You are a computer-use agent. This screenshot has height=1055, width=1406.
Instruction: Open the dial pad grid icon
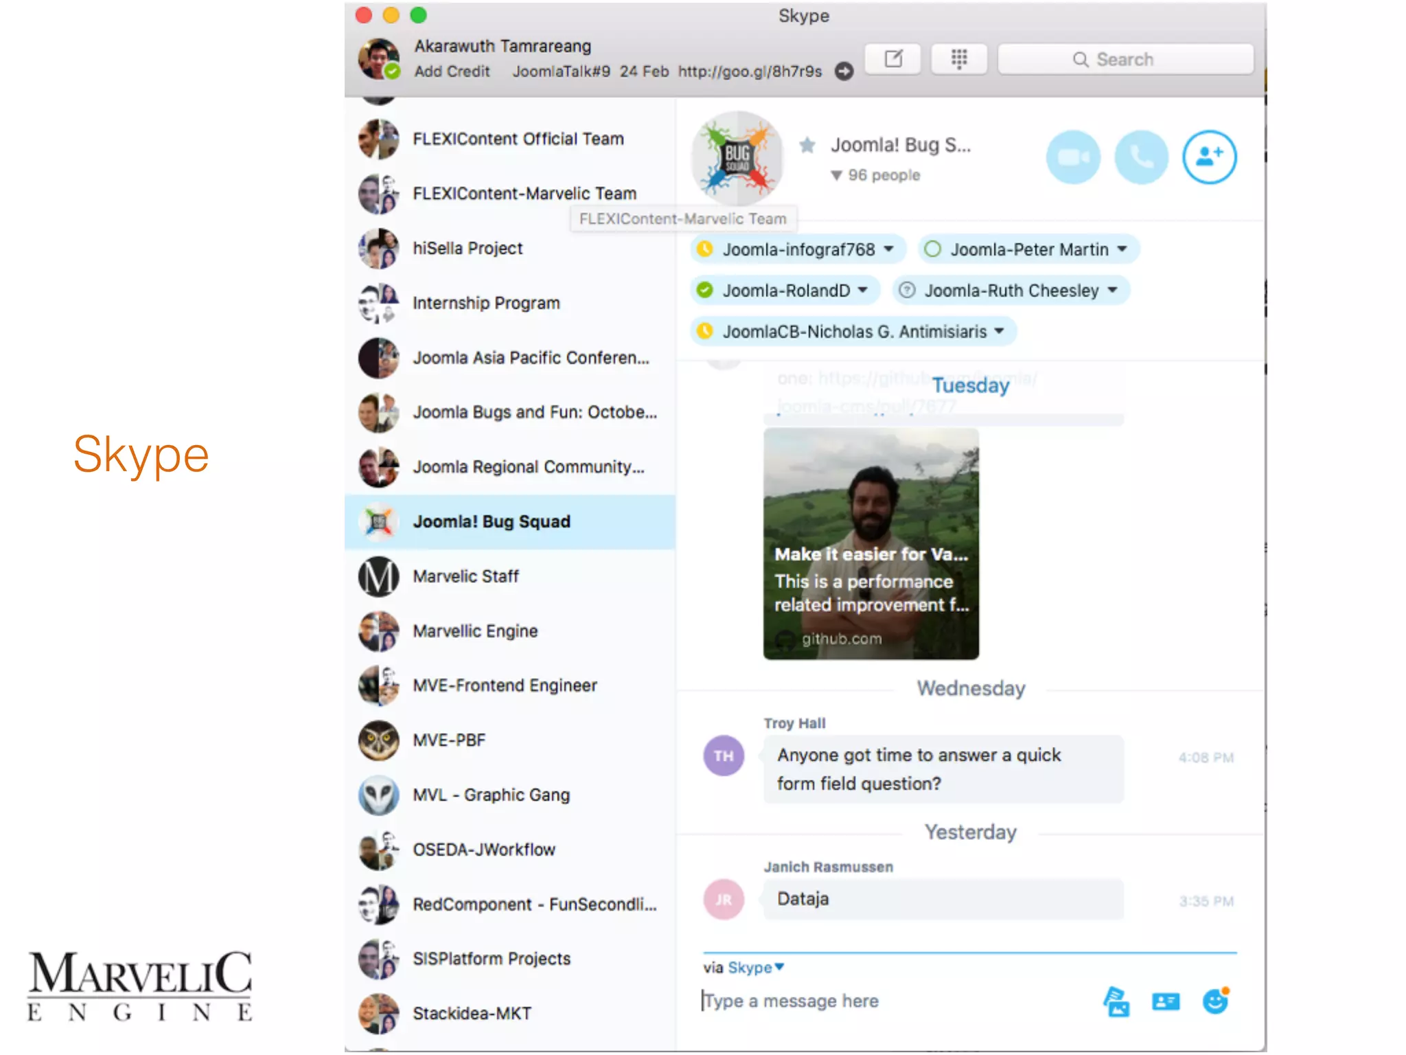(x=959, y=59)
